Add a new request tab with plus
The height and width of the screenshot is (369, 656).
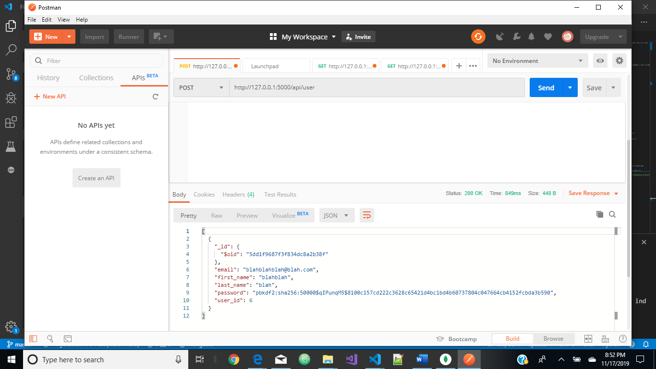click(459, 66)
